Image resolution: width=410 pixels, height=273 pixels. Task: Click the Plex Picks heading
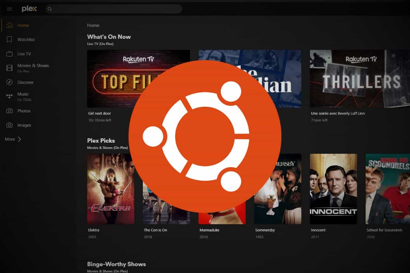coord(101,141)
